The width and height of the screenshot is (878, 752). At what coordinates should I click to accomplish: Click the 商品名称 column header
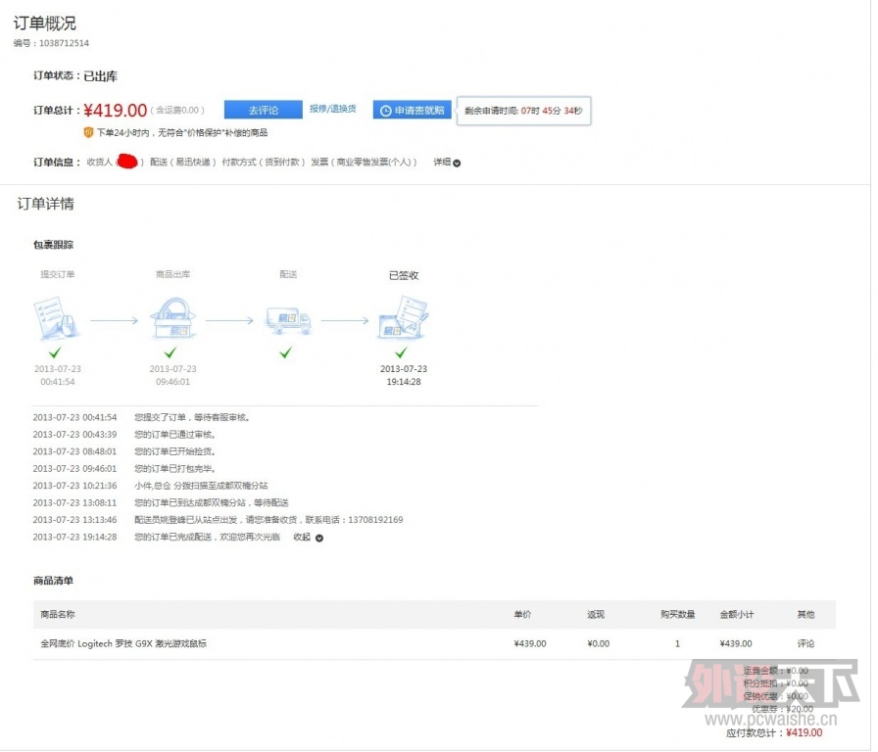(57, 614)
